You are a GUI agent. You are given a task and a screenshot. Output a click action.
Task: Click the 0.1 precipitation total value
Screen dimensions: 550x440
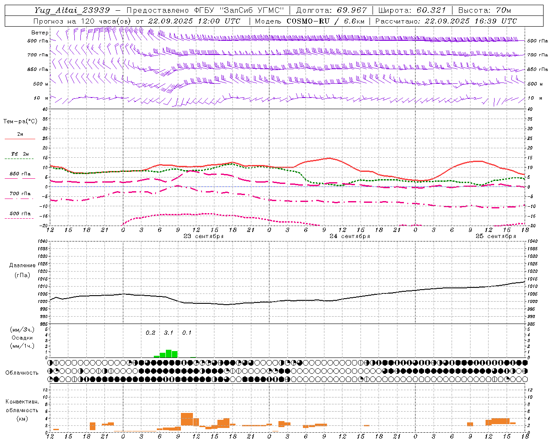186,333
